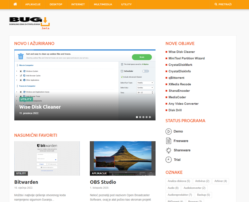Select the Backup (5) tag
249x202 pixels.
click(x=203, y=195)
